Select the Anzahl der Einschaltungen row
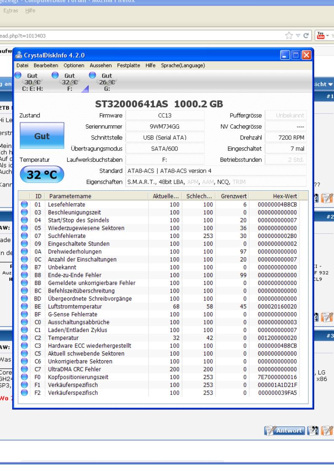 pyautogui.click(x=159, y=259)
